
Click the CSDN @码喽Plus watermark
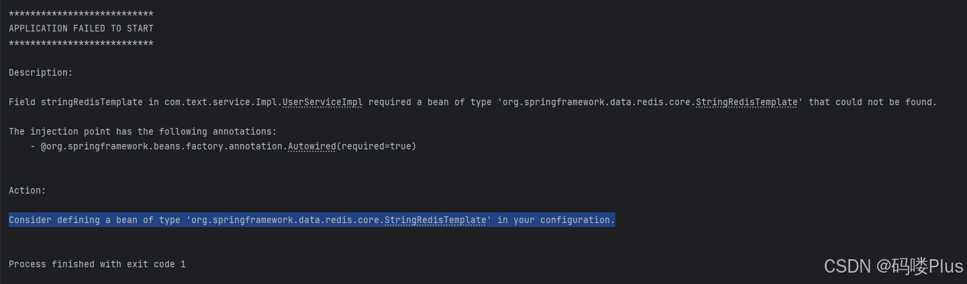(893, 266)
